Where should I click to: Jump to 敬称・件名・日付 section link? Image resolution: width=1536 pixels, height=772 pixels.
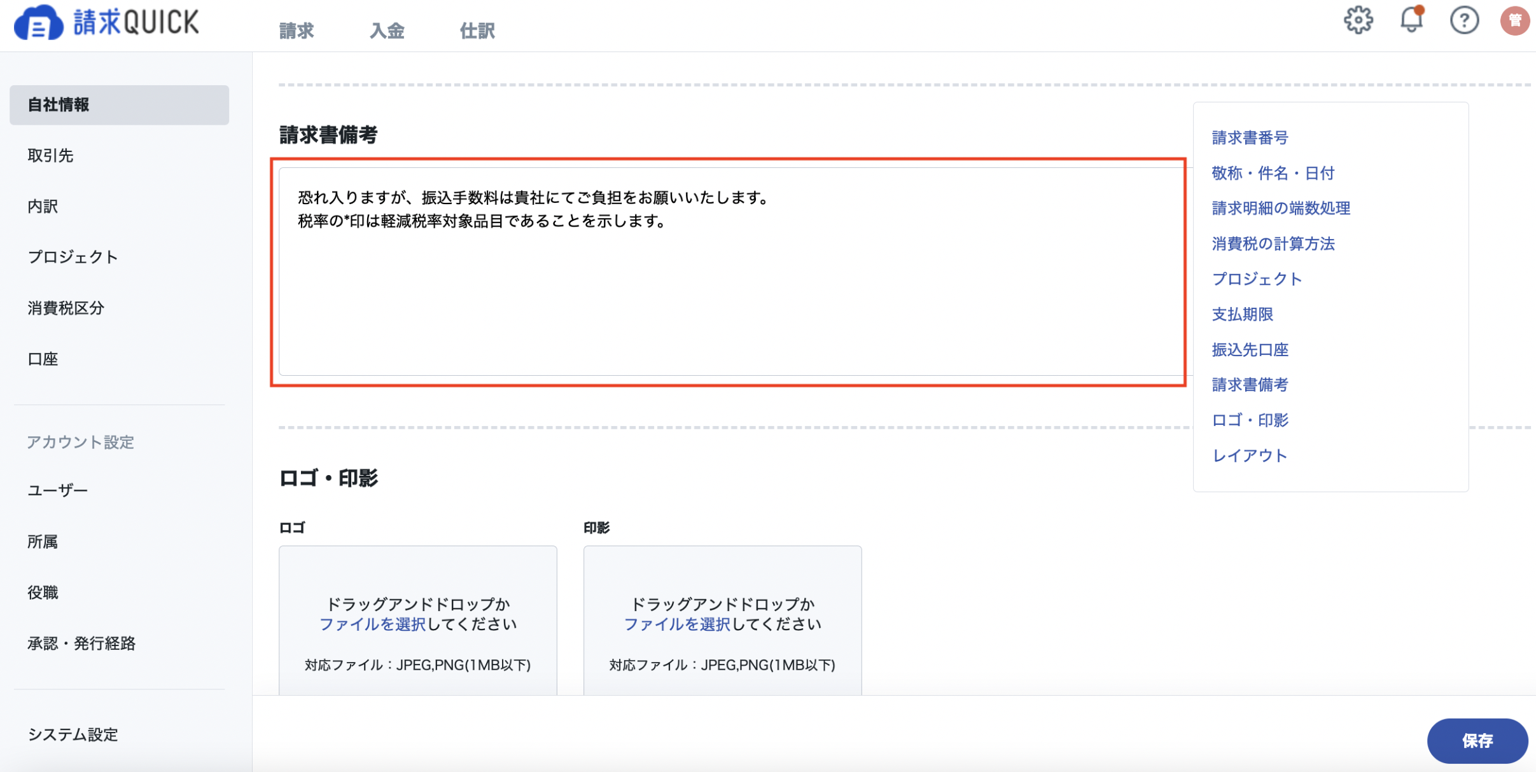click(x=1273, y=173)
